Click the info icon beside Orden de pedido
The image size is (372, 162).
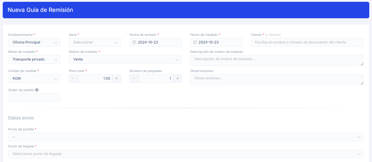(x=37, y=90)
